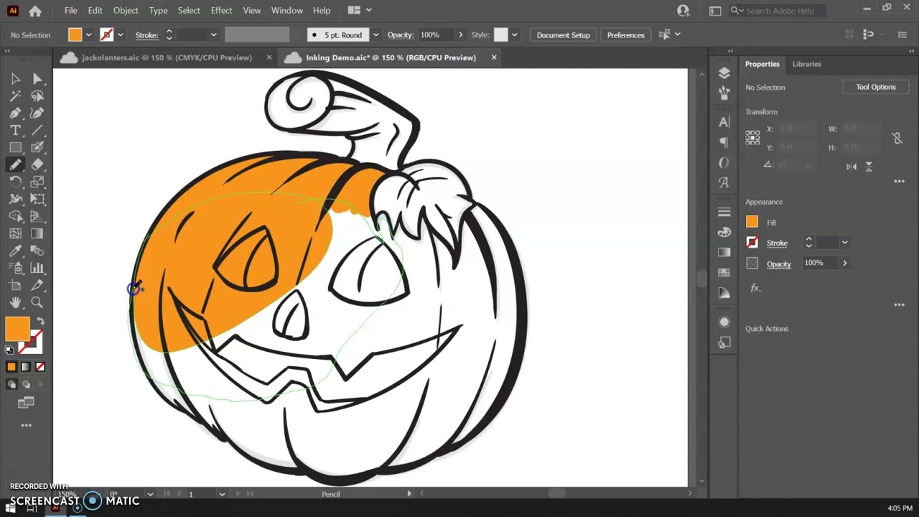
Task: Open the Paragraph panel icon
Action: 724,142
